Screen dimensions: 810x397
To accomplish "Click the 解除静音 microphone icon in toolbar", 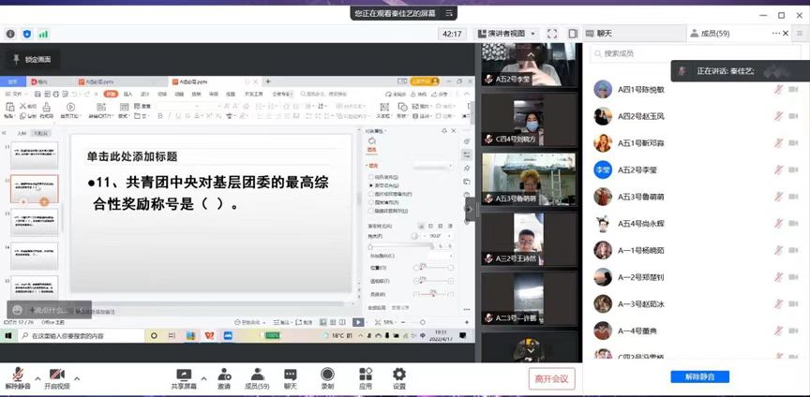I will pos(17,374).
